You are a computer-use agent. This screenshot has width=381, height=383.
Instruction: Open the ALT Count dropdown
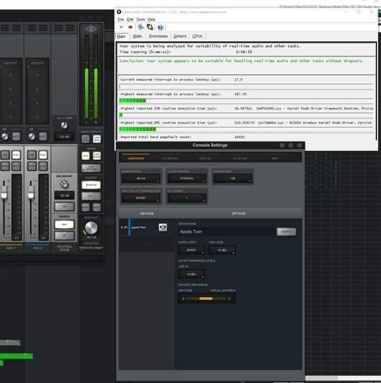(x=187, y=198)
